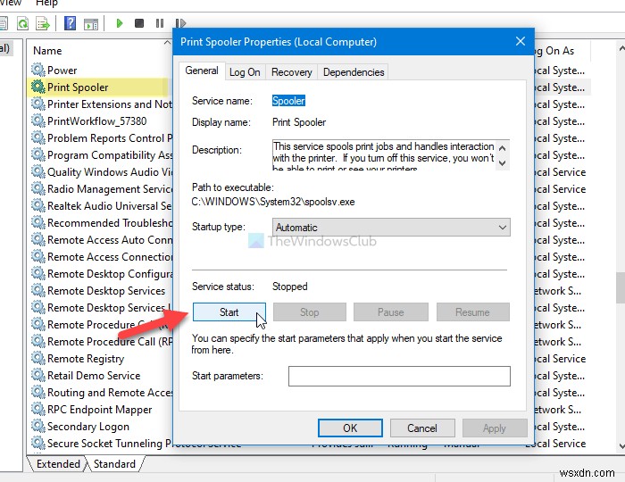Click the Pause Service toolbar icon
The width and height of the screenshot is (625, 482).
click(x=160, y=23)
